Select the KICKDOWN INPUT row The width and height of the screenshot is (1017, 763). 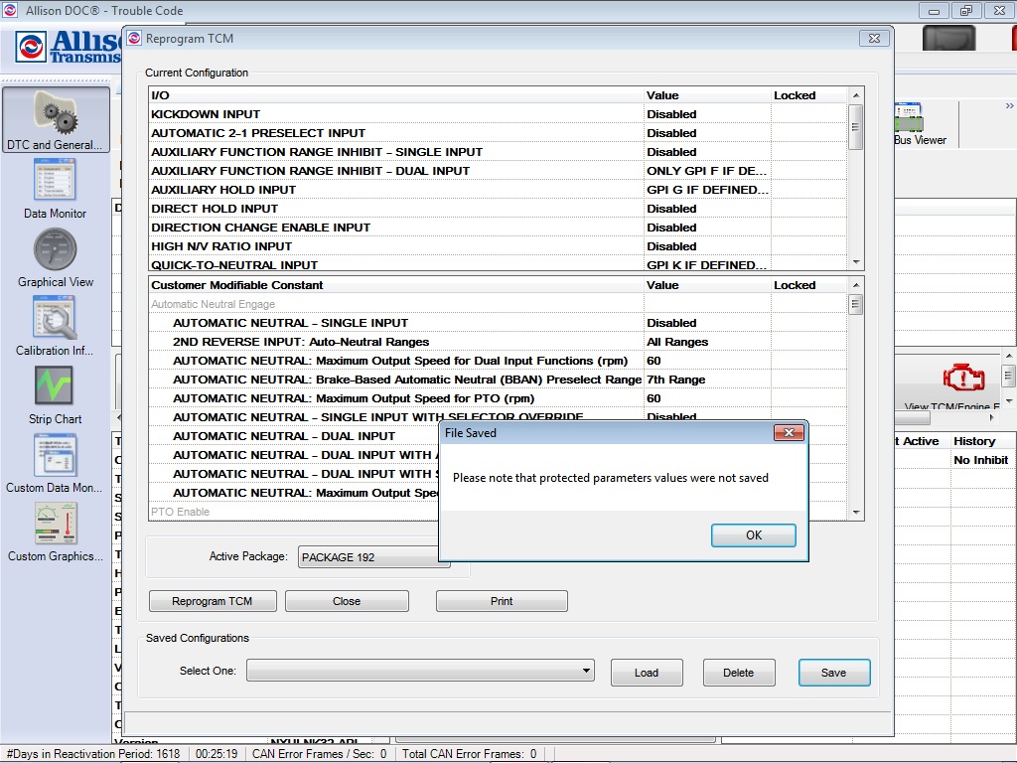pos(298,113)
